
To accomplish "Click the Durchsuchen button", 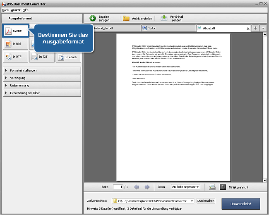I will [x=206, y=201].
